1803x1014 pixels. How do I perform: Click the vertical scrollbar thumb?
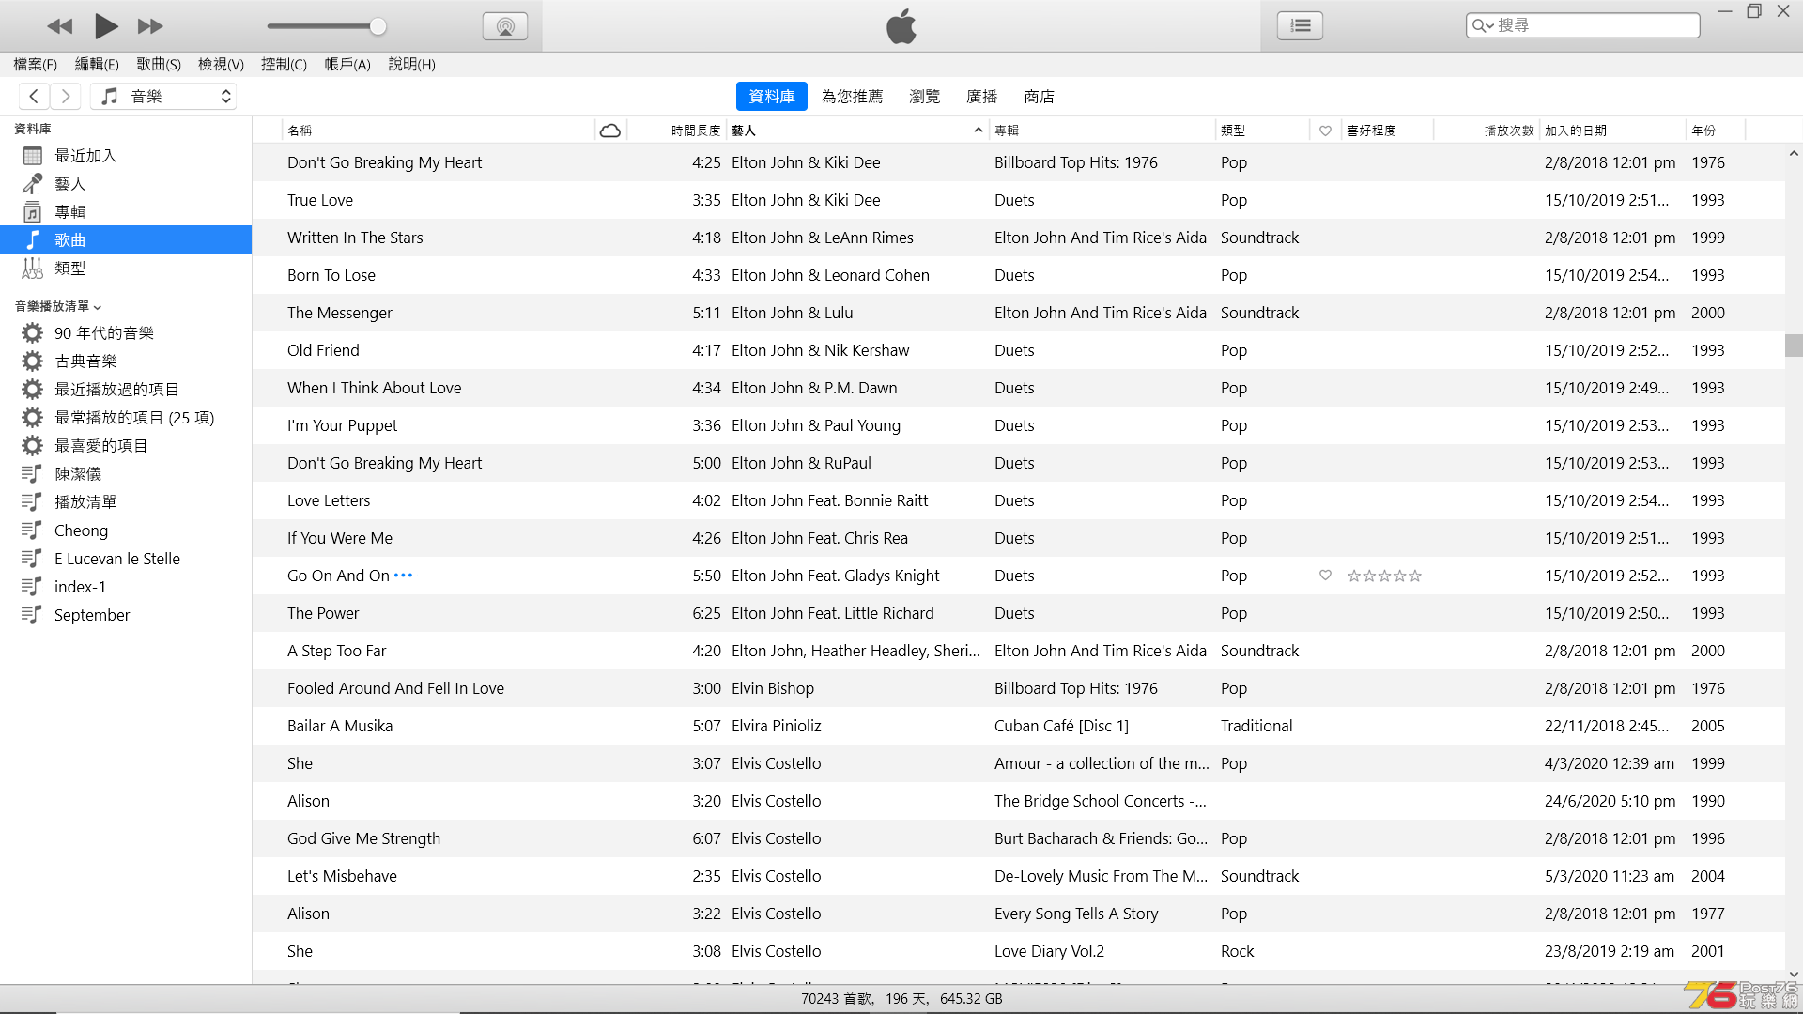1794,346
